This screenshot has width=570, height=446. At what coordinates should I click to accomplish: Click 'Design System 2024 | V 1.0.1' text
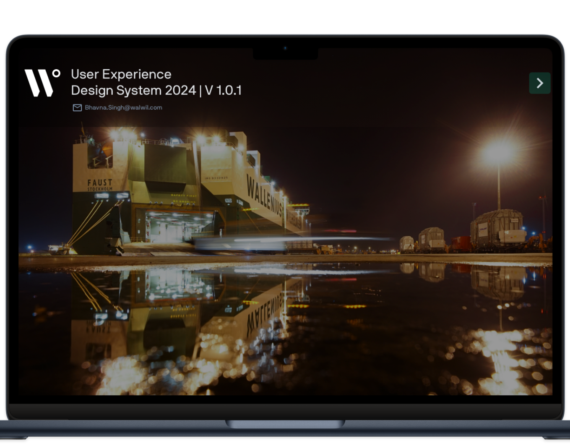[156, 90]
